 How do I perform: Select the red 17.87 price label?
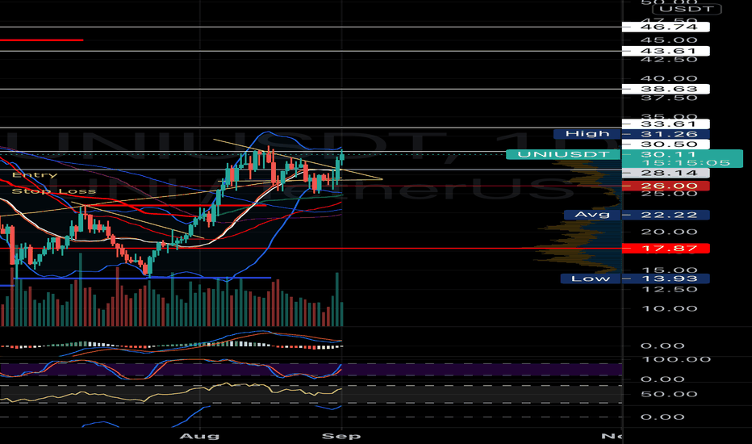point(666,248)
